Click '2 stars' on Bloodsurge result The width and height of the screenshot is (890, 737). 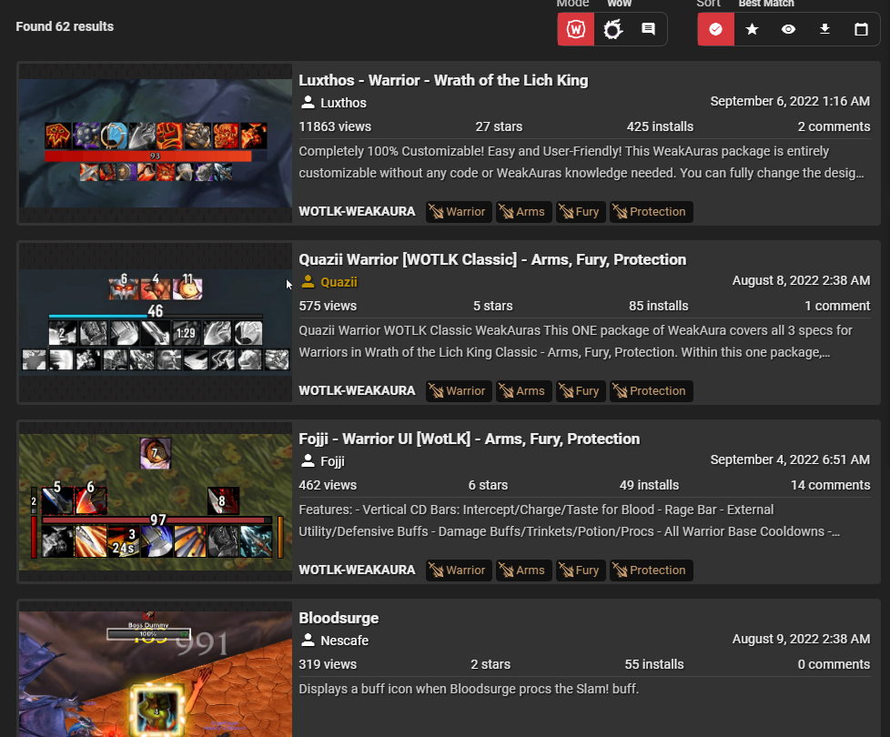[491, 664]
